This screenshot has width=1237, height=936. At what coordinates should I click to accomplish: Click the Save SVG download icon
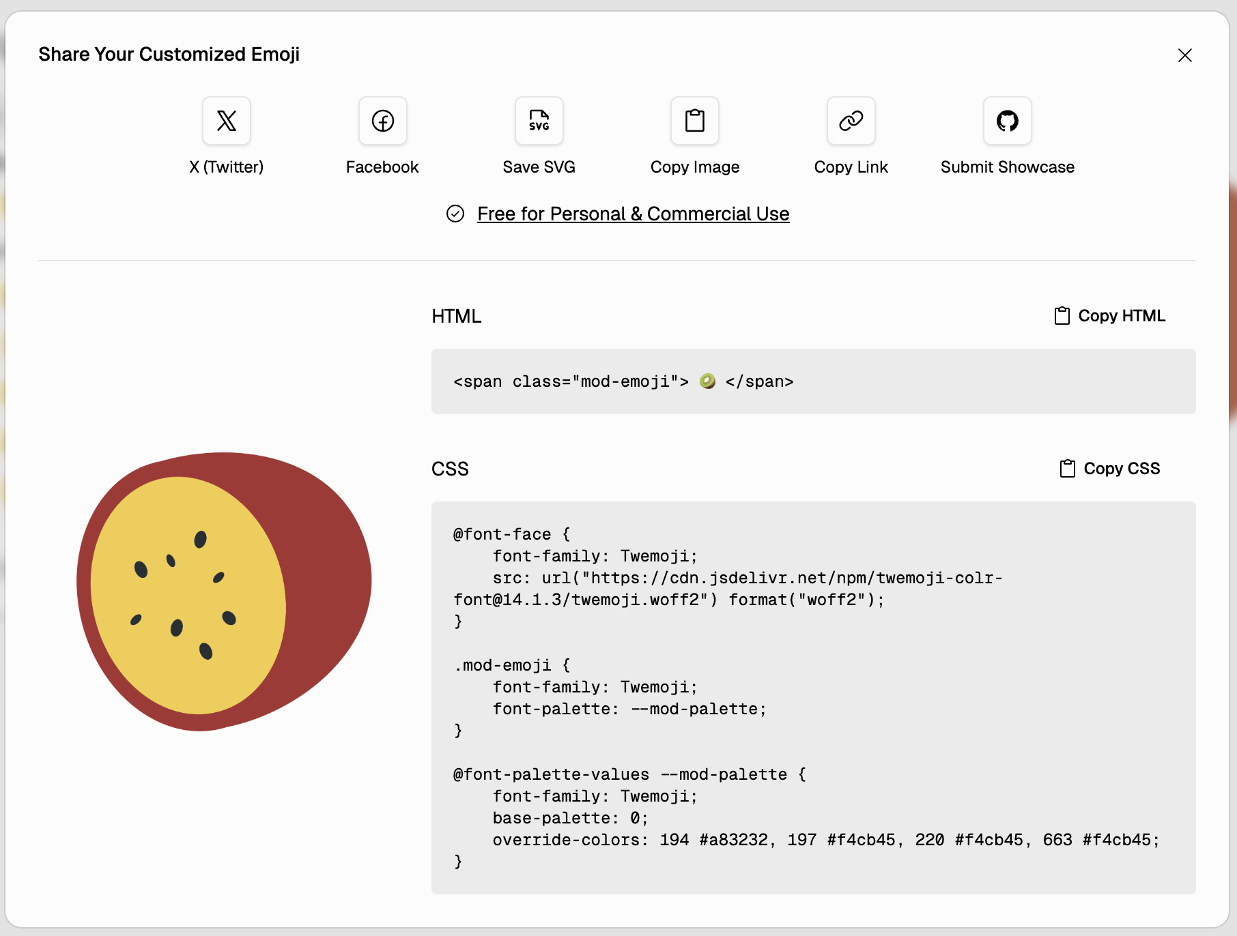pos(539,121)
